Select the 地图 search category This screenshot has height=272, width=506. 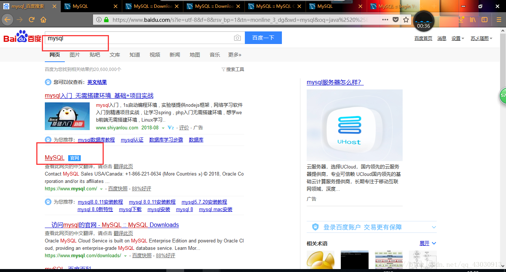(195, 55)
